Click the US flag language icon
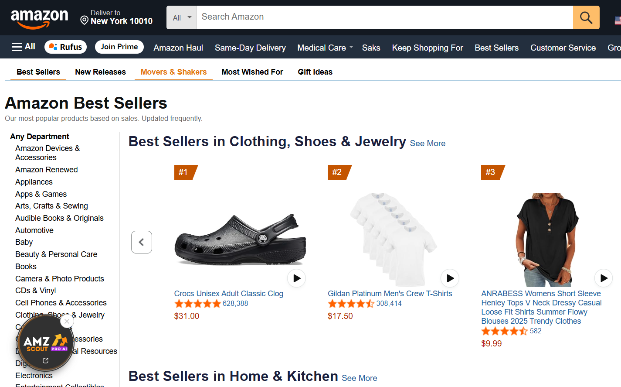The height and width of the screenshot is (387, 621). pyautogui.click(x=617, y=20)
